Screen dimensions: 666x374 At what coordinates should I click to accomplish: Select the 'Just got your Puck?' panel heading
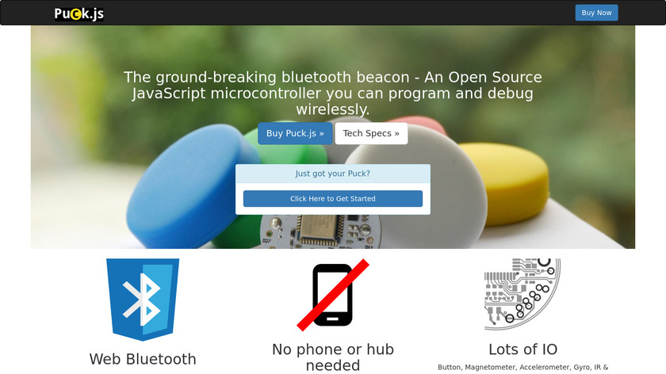point(332,174)
